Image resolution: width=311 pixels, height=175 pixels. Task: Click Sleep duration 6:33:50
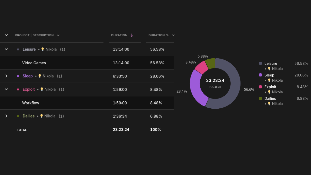click(120, 76)
